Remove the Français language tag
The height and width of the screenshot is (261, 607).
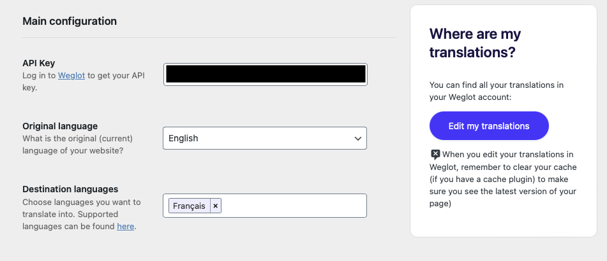[216, 206]
